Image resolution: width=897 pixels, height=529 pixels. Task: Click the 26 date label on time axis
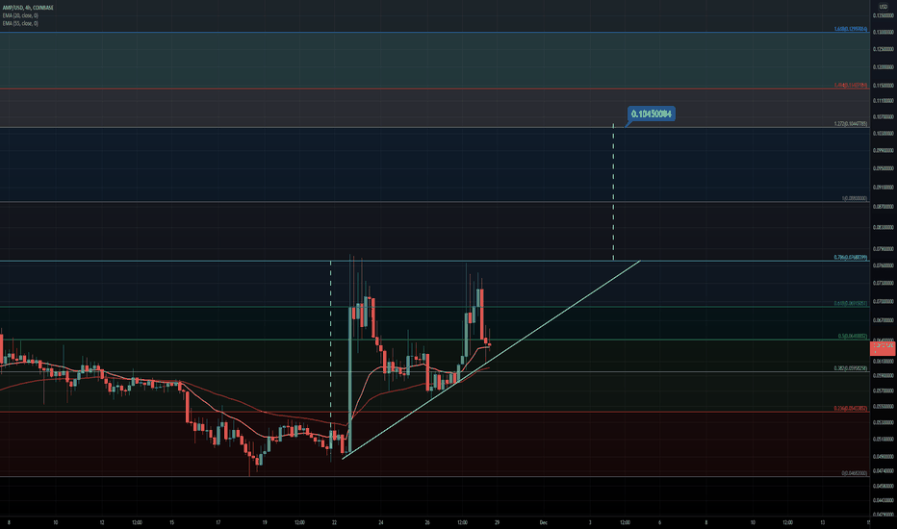click(427, 522)
